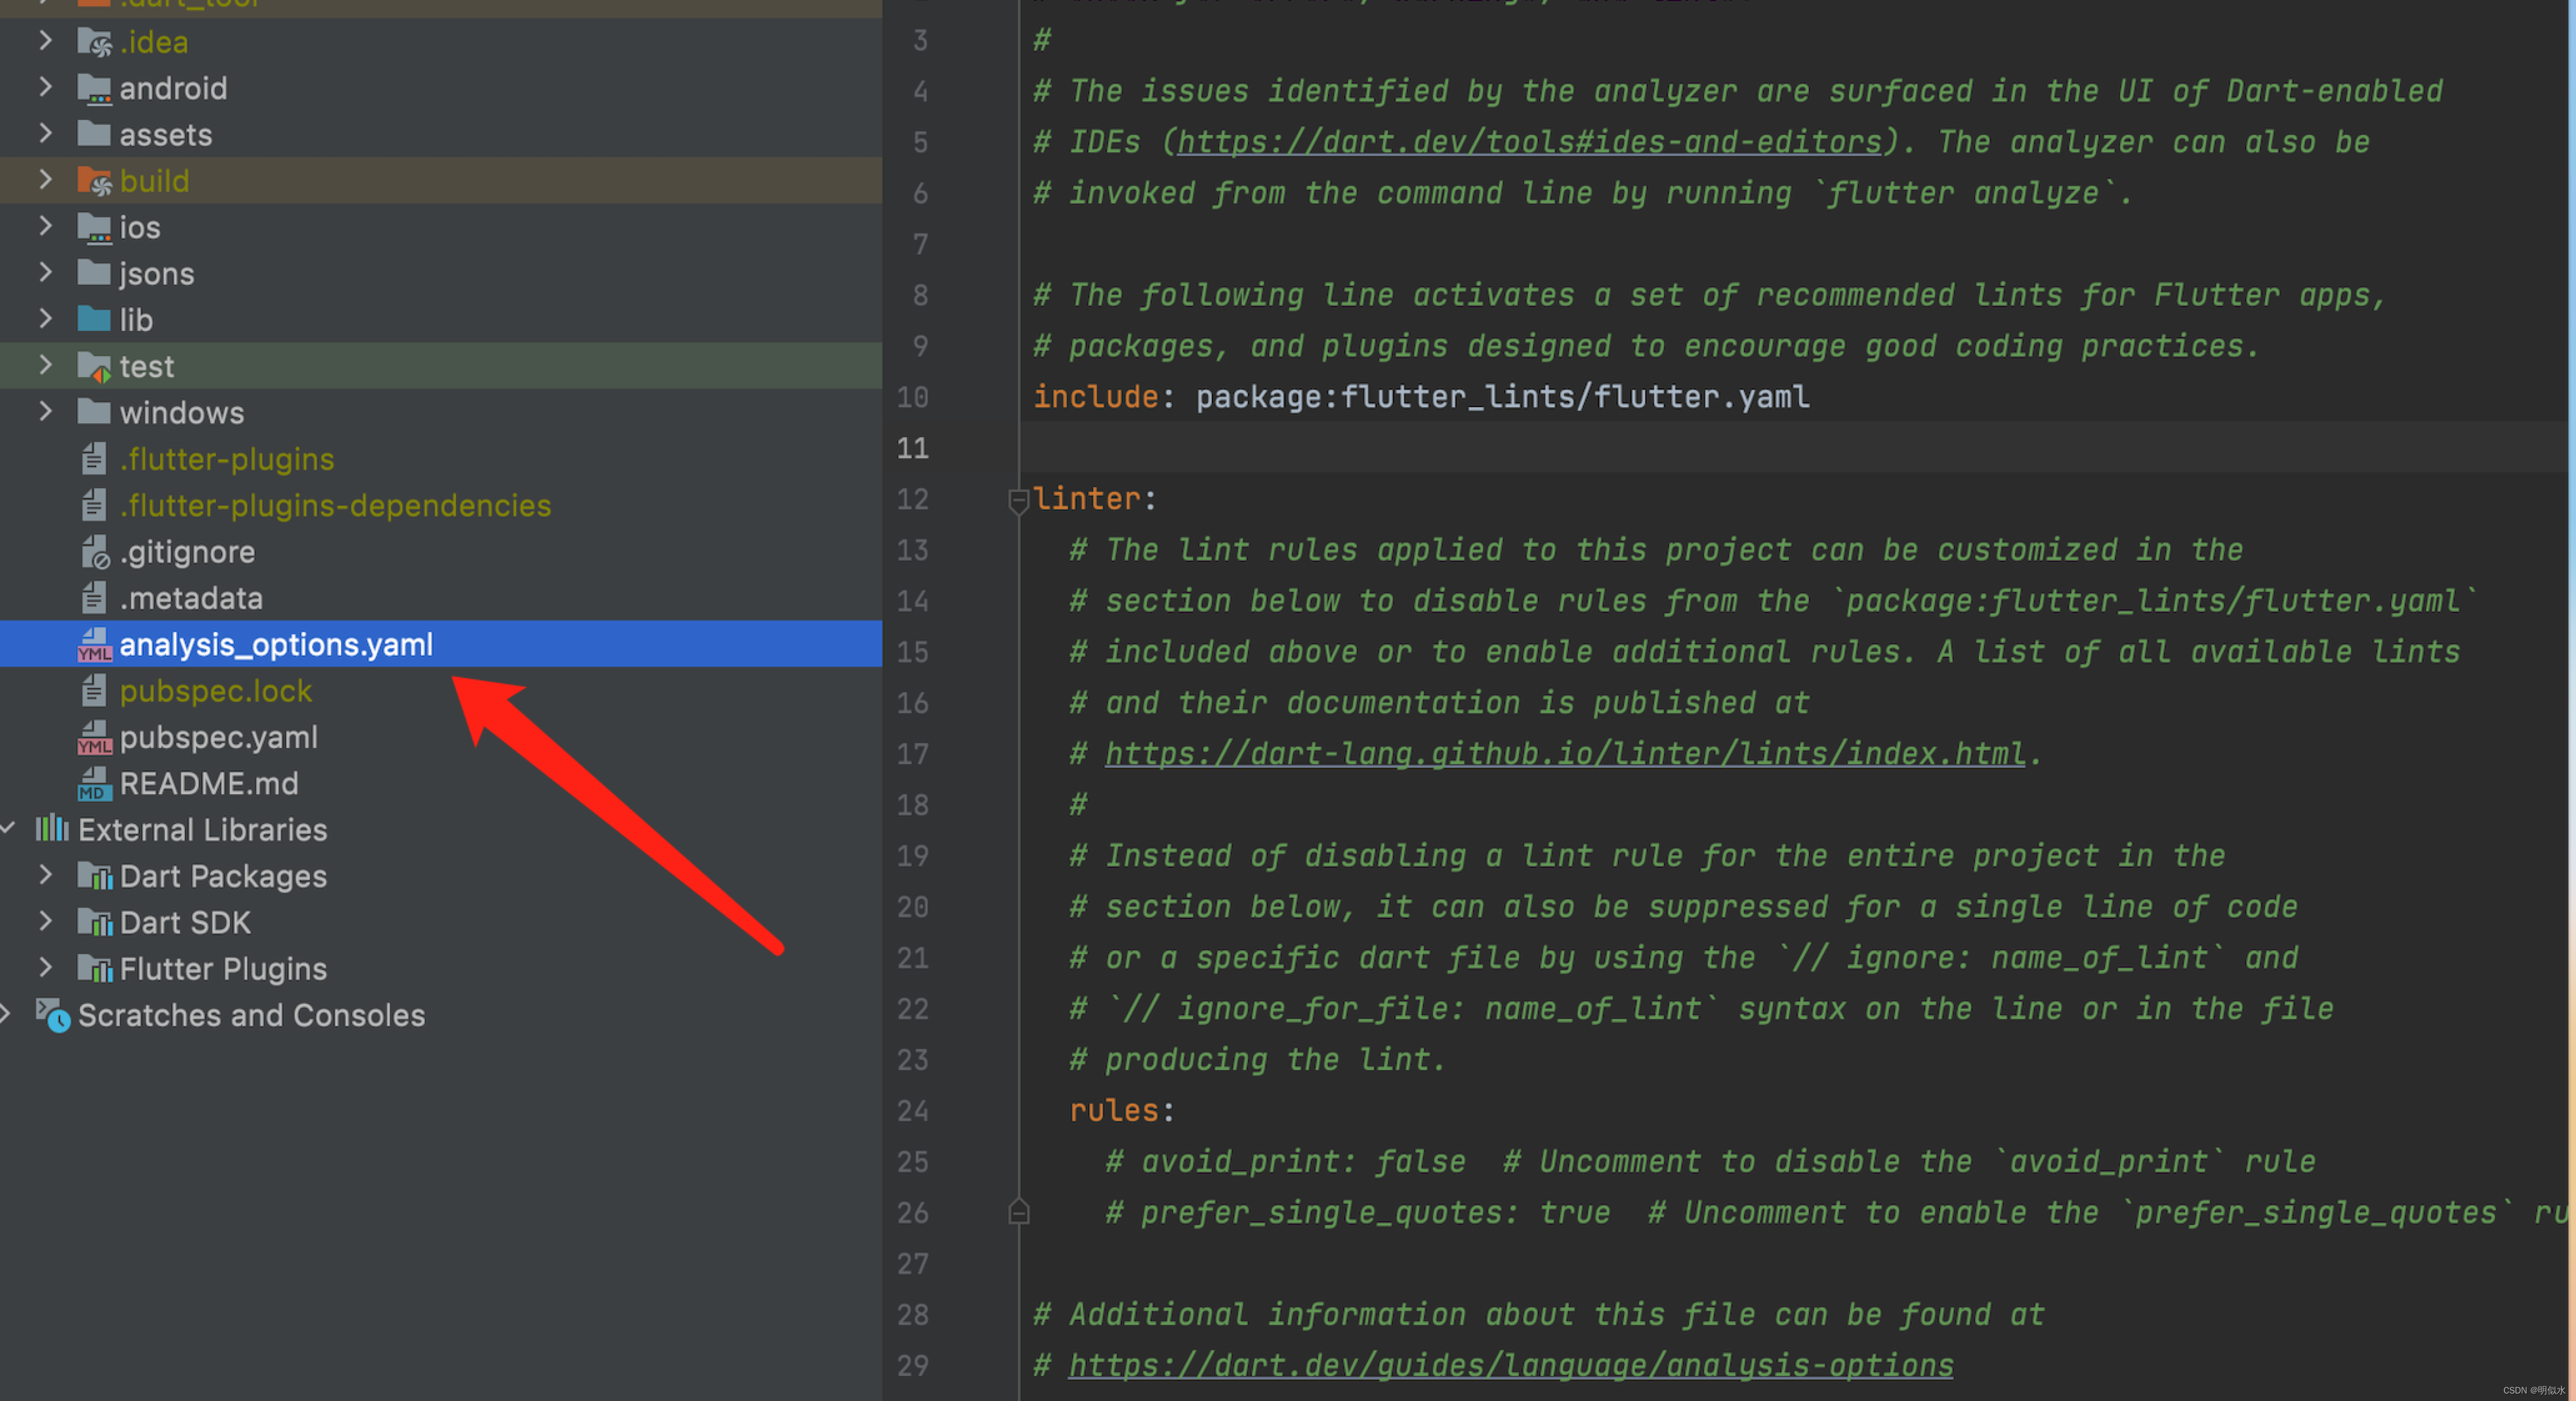Screen dimensions: 2576x1401
Task: Expand the windows folder chevron
Action: (x=45, y=411)
